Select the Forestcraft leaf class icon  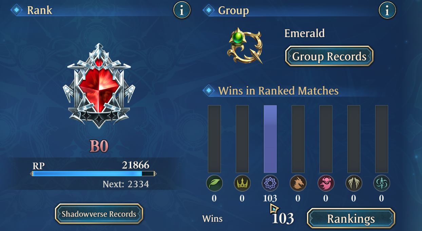[x=214, y=184]
